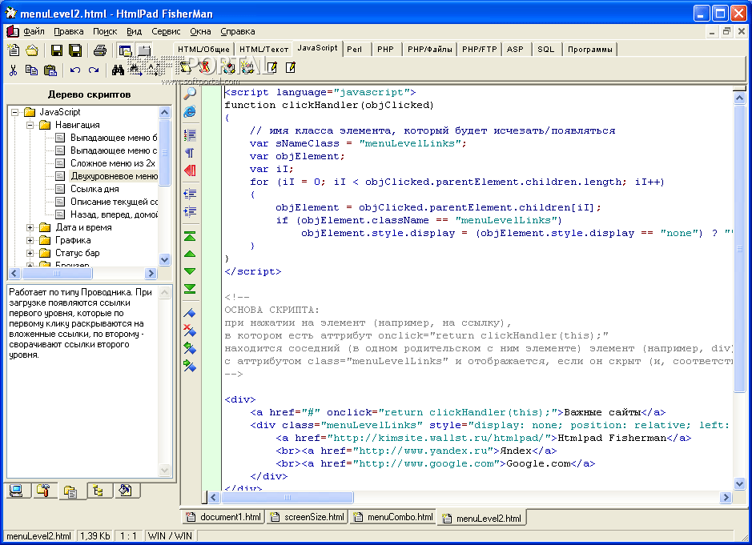Open the Сервис menu
Screen dimensions: 752x545
pyautogui.click(x=166, y=32)
